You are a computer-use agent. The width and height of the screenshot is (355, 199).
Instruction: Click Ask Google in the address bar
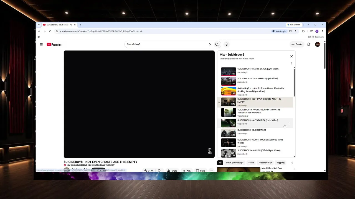(279, 31)
